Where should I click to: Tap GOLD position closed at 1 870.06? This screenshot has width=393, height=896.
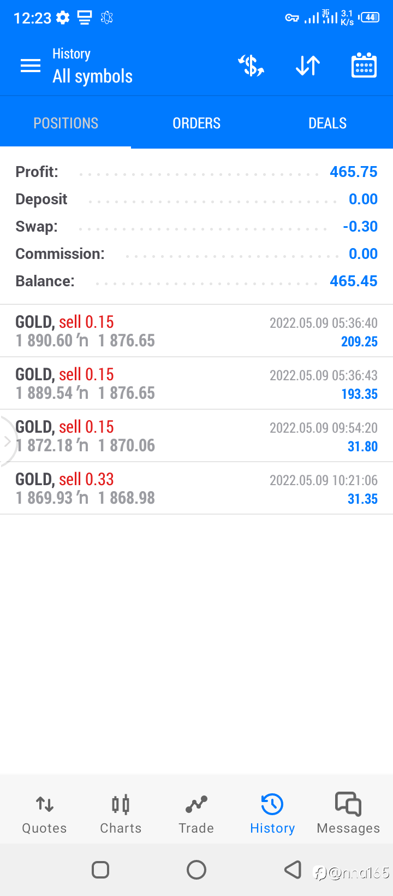[x=196, y=436]
